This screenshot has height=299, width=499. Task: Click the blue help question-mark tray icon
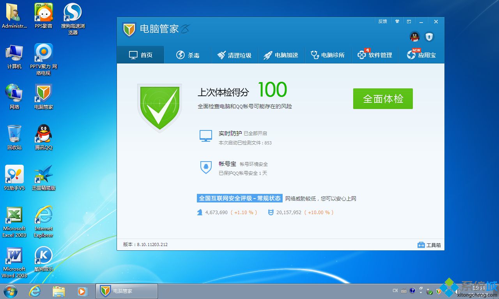pyautogui.click(x=412, y=291)
